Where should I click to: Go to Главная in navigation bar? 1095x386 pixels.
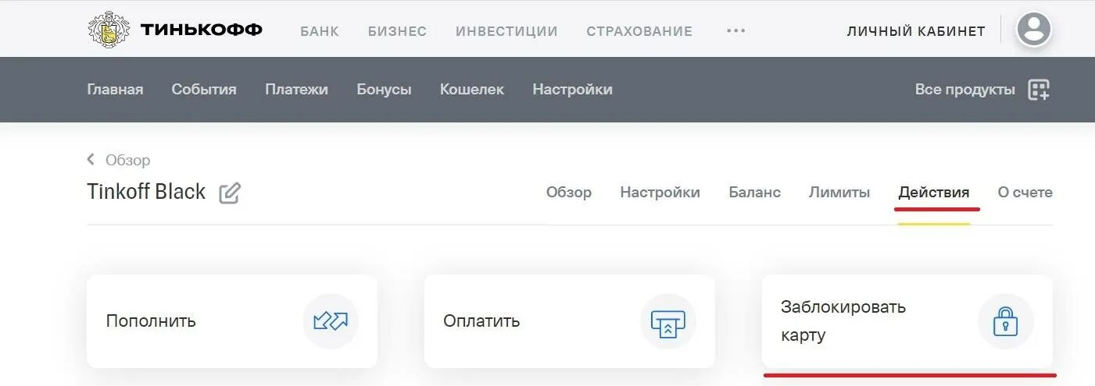(x=115, y=90)
